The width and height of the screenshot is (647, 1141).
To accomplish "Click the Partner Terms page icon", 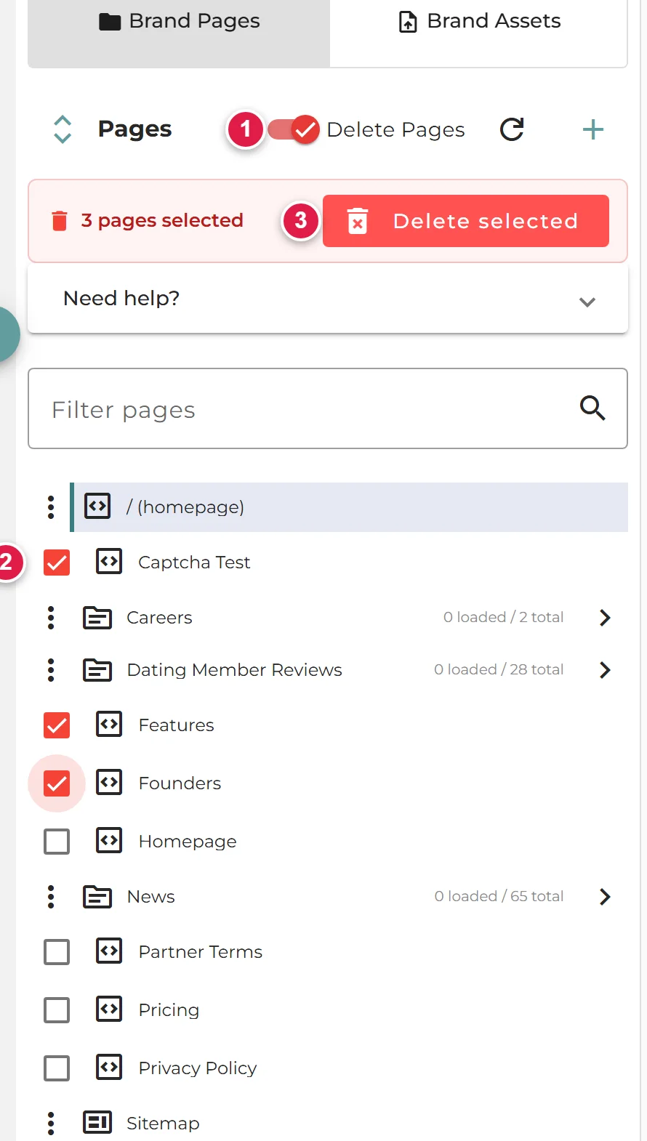I will coord(109,951).
